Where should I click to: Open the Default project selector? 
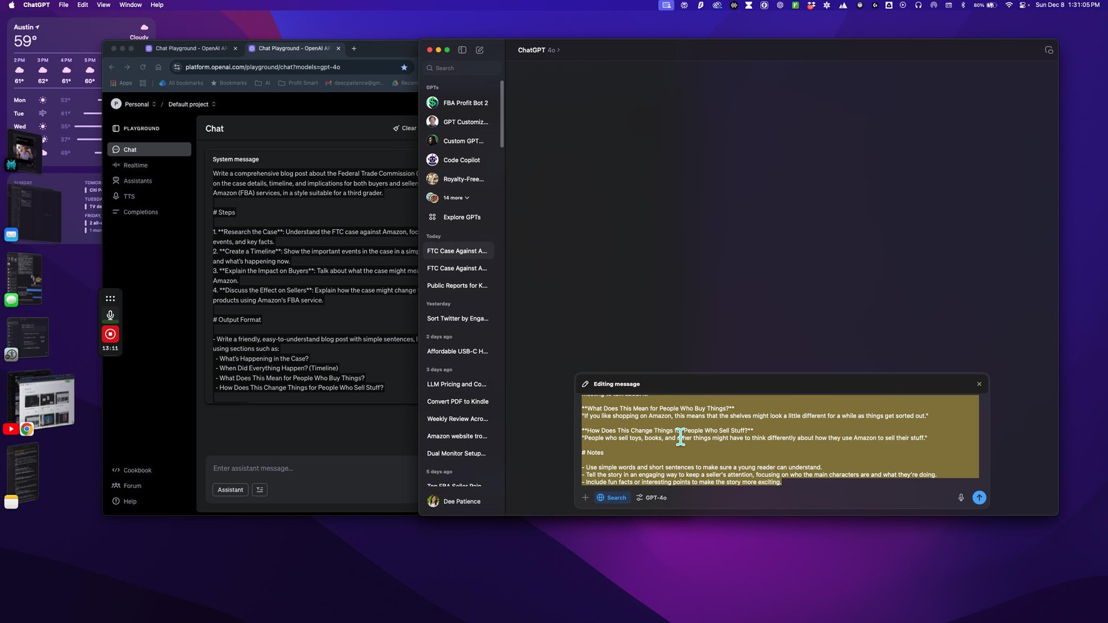(x=192, y=105)
